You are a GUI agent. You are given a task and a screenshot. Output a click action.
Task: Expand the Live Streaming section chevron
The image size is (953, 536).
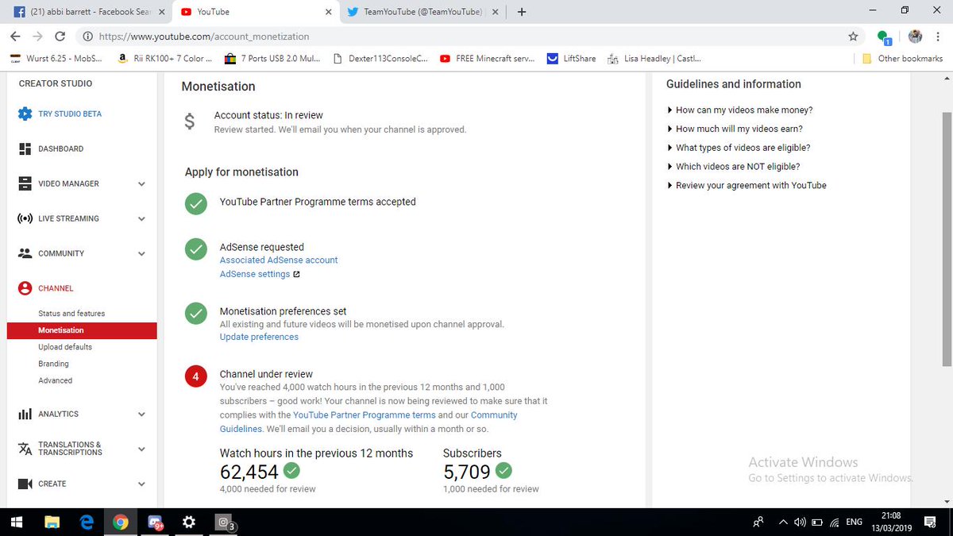[x=141, y=219]
